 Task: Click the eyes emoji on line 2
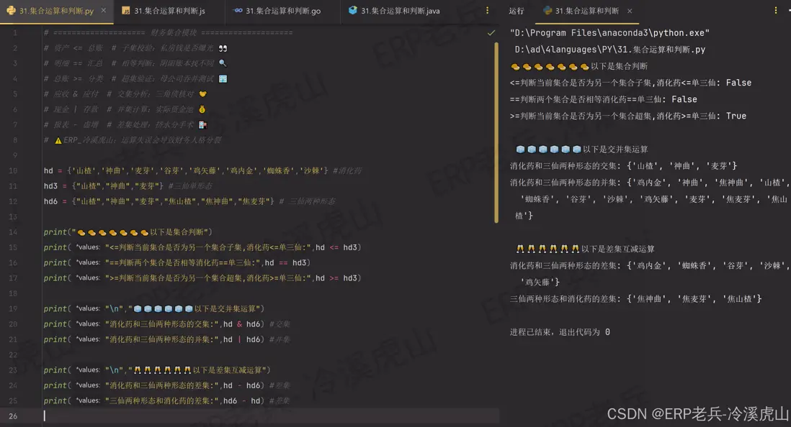tap(223, 48)
